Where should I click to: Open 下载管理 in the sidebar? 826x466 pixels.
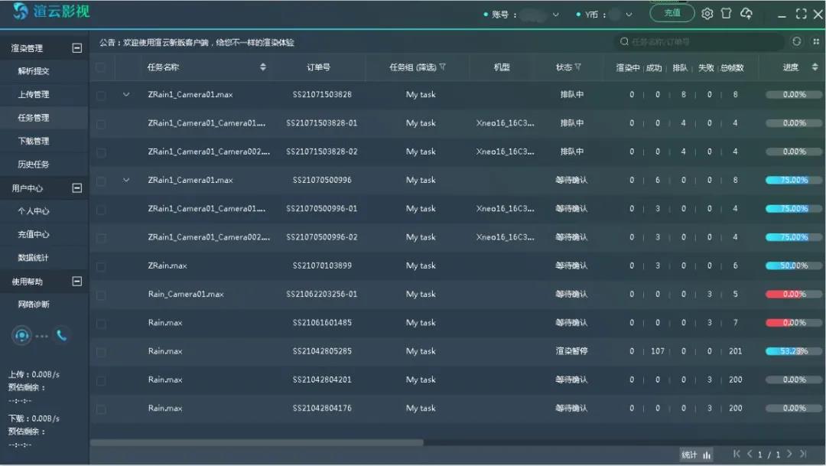click(x=34, y=142)
